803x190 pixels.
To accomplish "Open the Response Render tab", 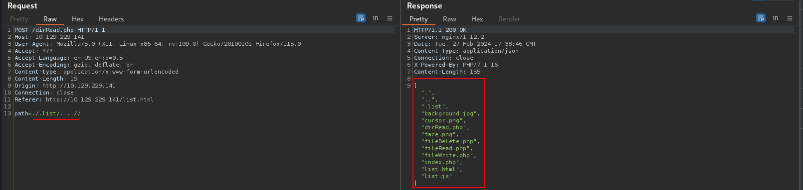I will pyautogui.click(x=509, y=19).
